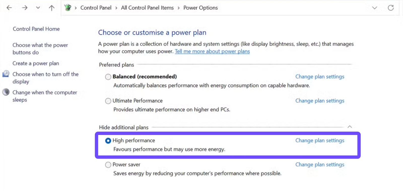Go up one folder level
403x191 pixels.
click(52, 8)
